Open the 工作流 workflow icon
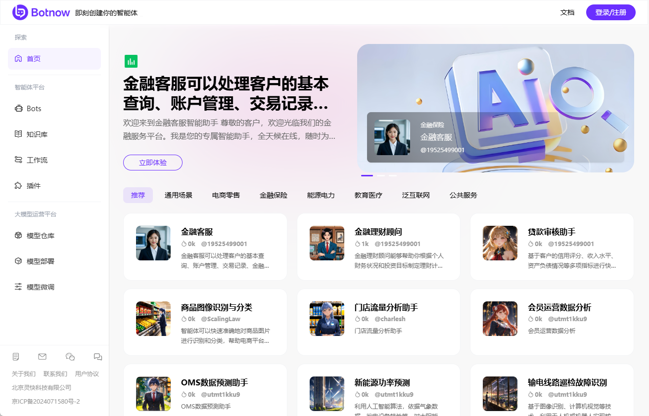Viewport: 649px width, 416px height. [18, 160]
